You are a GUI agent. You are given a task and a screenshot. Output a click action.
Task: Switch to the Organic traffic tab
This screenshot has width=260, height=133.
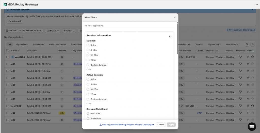[215, 45]
